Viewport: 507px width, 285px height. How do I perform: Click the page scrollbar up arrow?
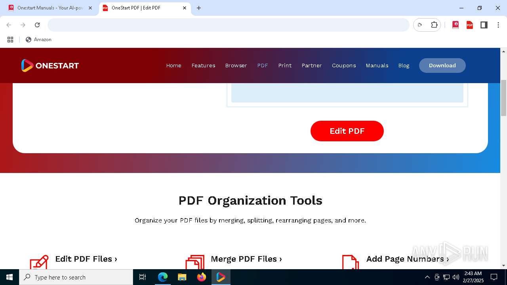(x=504, y=51)
